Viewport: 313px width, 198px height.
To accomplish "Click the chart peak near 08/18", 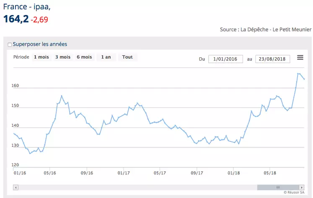I will click(297, 74).
